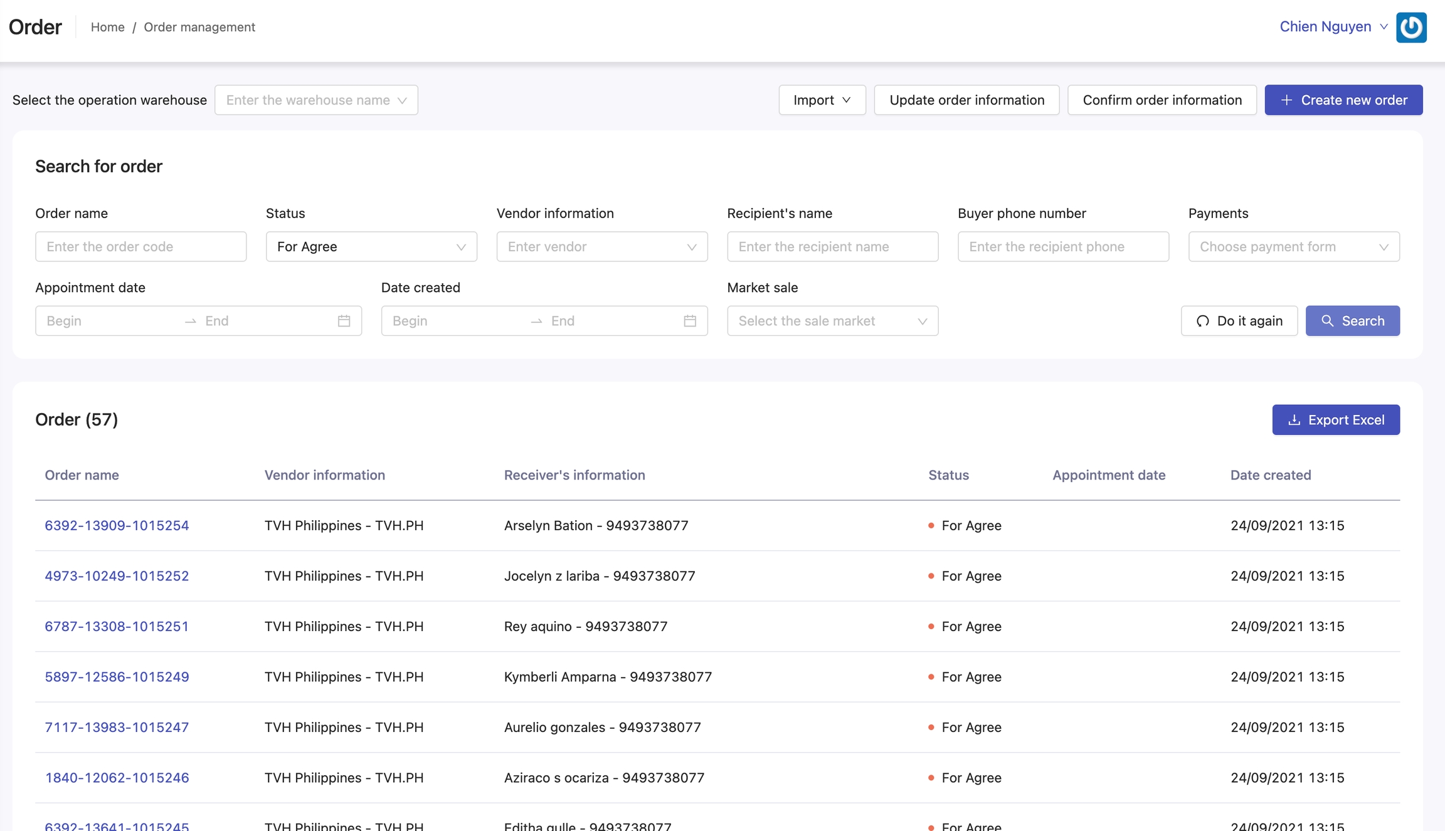Click the recipient phone input field

point(1063,247)
